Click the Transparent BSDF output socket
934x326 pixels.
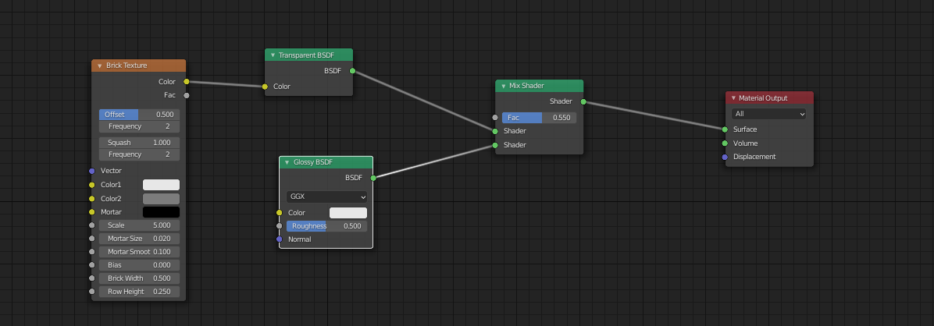[x=352, y=71]
